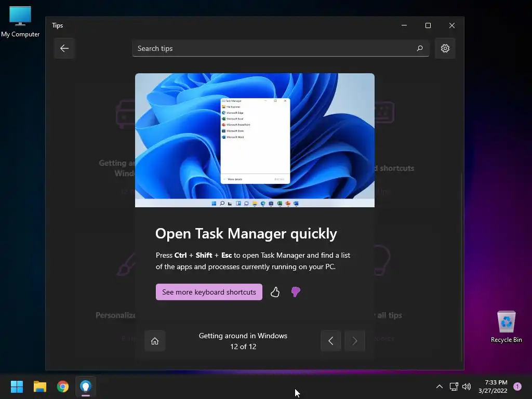Select the Recycle Bin desktop icon
Image resolution: width=532 pixels, height=399 pixels.
click(506, 327)
